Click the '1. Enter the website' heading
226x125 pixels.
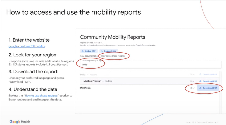(x=29, y=40)
